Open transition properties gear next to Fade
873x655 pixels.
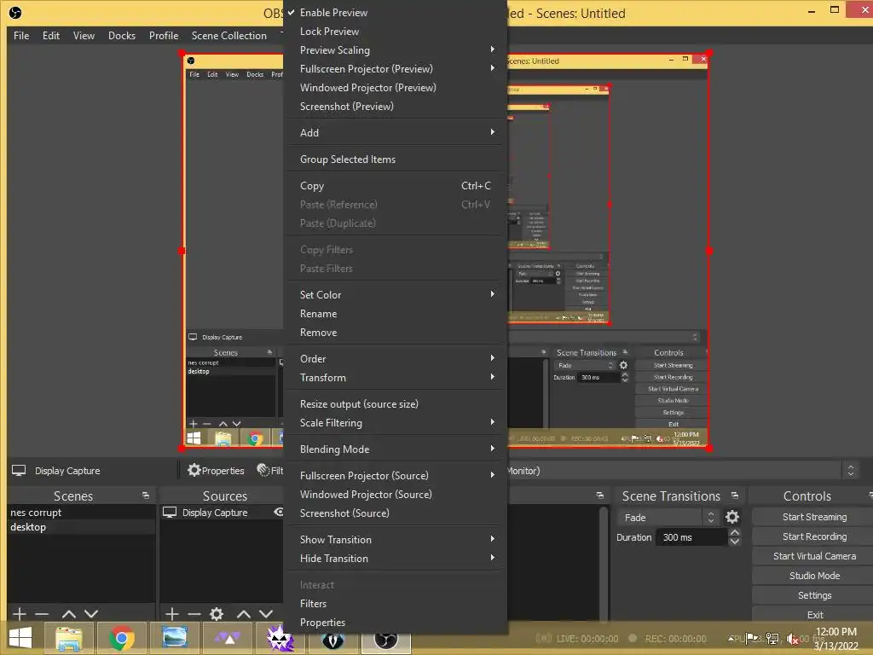point(732,517)
